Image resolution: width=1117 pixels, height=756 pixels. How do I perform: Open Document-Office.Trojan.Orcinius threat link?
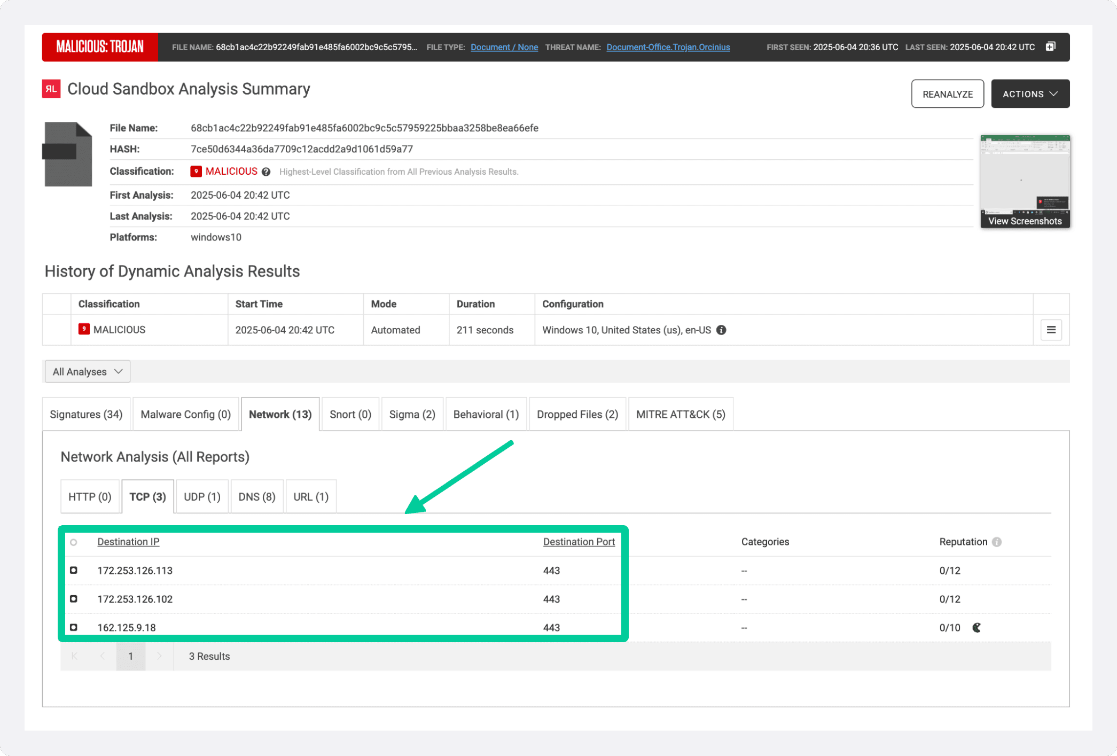[668, 47]
